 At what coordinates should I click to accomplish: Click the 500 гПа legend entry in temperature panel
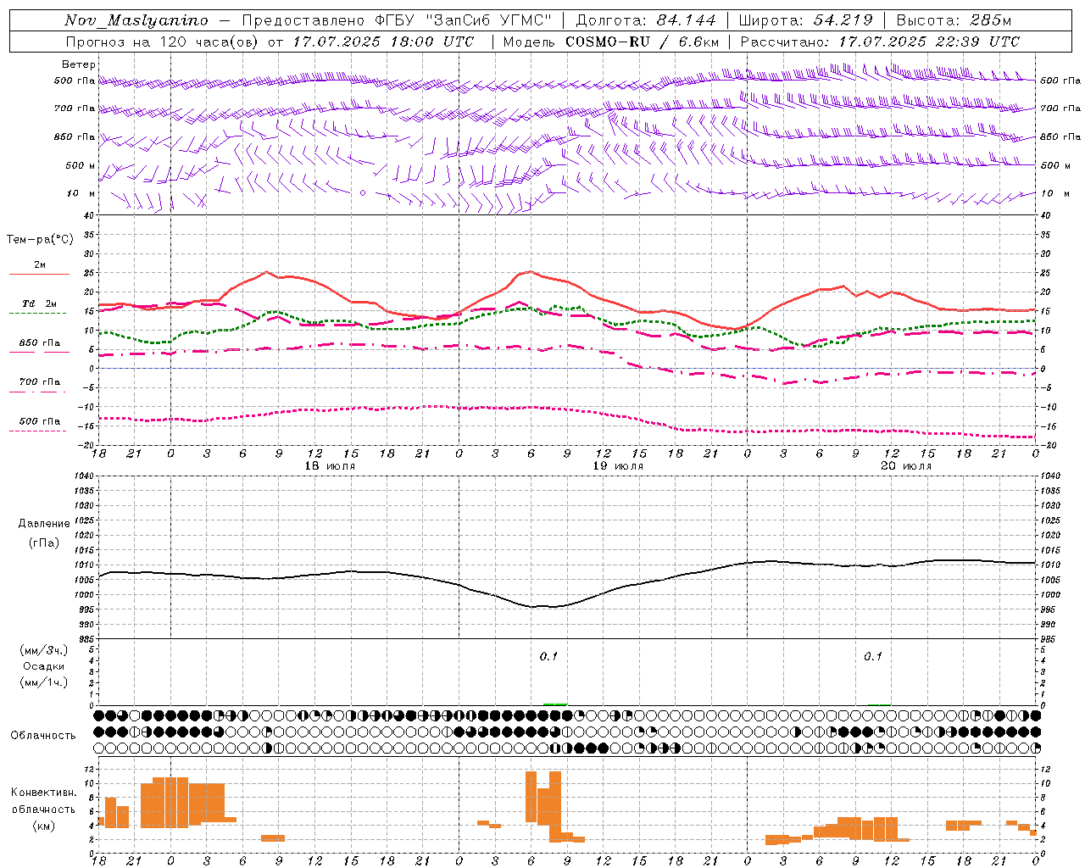coord(39,421)
